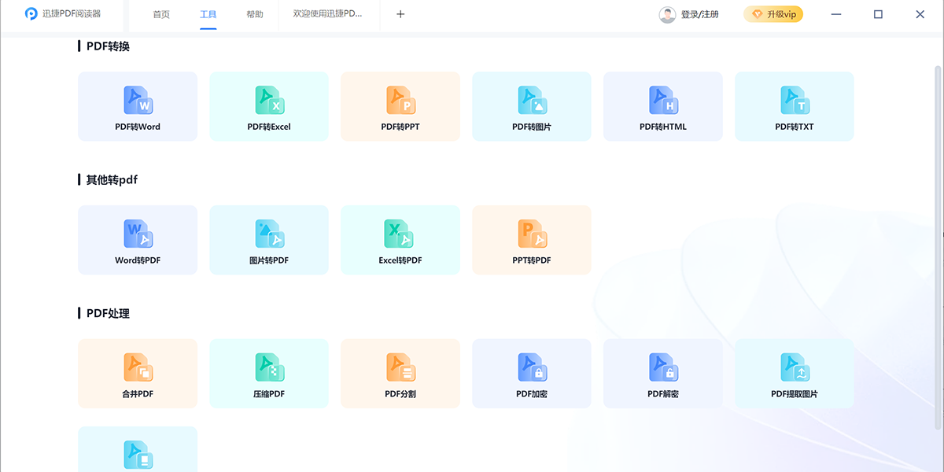
Task: Select the PDF转Excel converter
Action: [x=268, y=106]
